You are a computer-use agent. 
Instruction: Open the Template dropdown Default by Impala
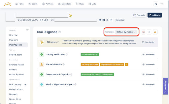coord(126,32)
